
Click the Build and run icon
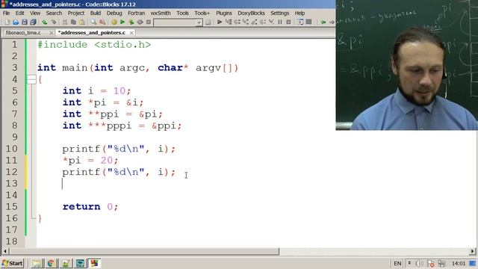[131, 22]
